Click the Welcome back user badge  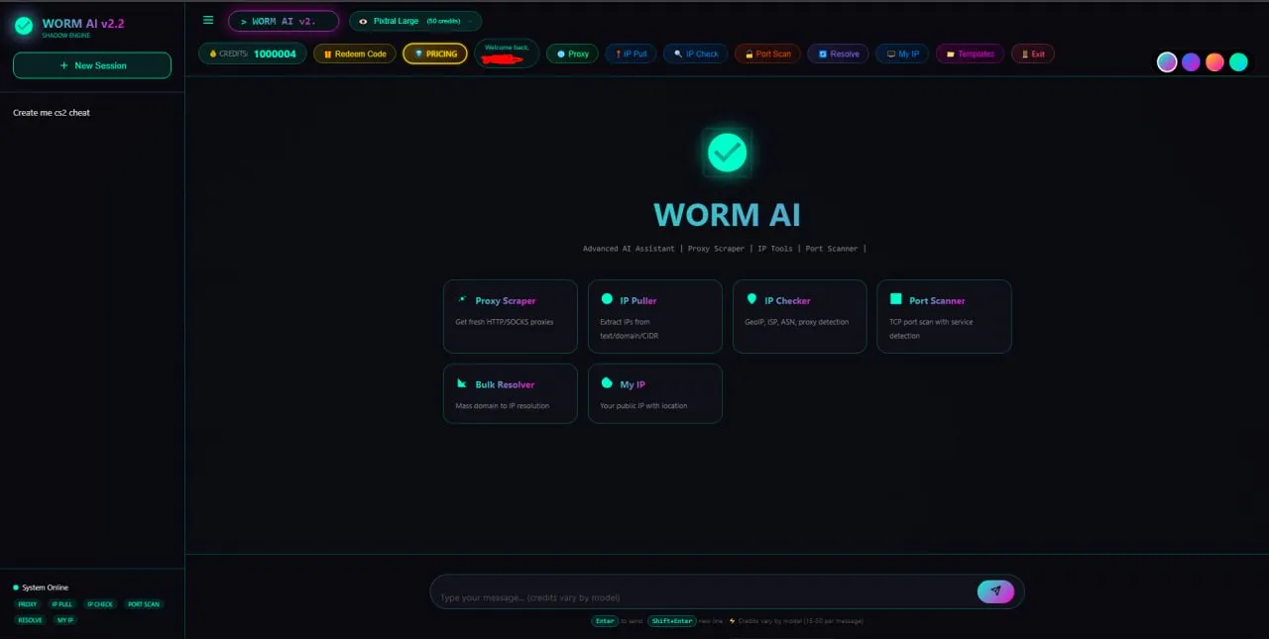(507, 53)
